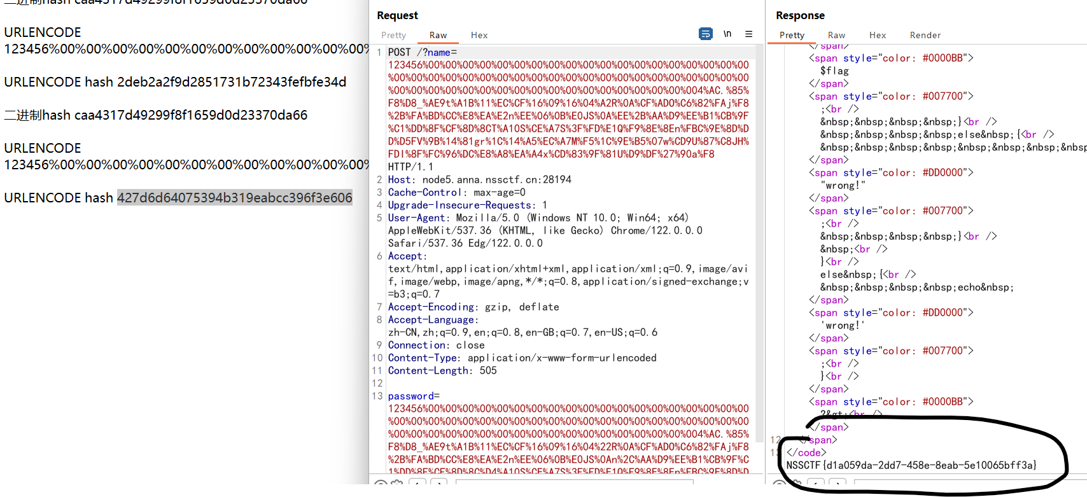Click the echo&nbsp; line in Response

click(x=917, y=287)
